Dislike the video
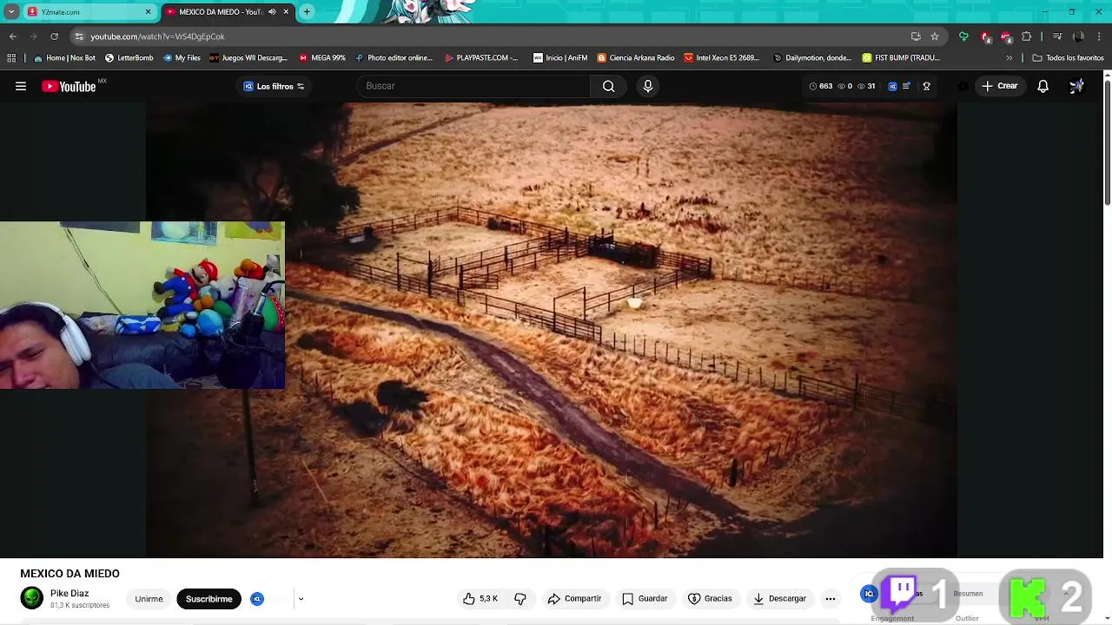The width and height of the screenshot is (1112, 625). pos(520,599)
